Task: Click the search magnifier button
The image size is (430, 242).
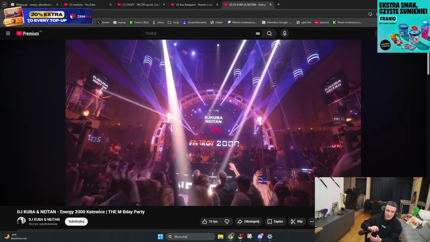Action: pyautogui.click(x=269, y=33)
